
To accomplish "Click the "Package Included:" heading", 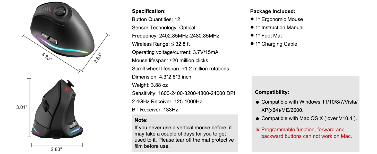I will tap(272, 11).
